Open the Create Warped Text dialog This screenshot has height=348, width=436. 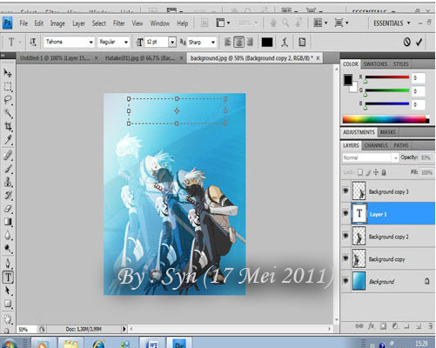(285, 43)
